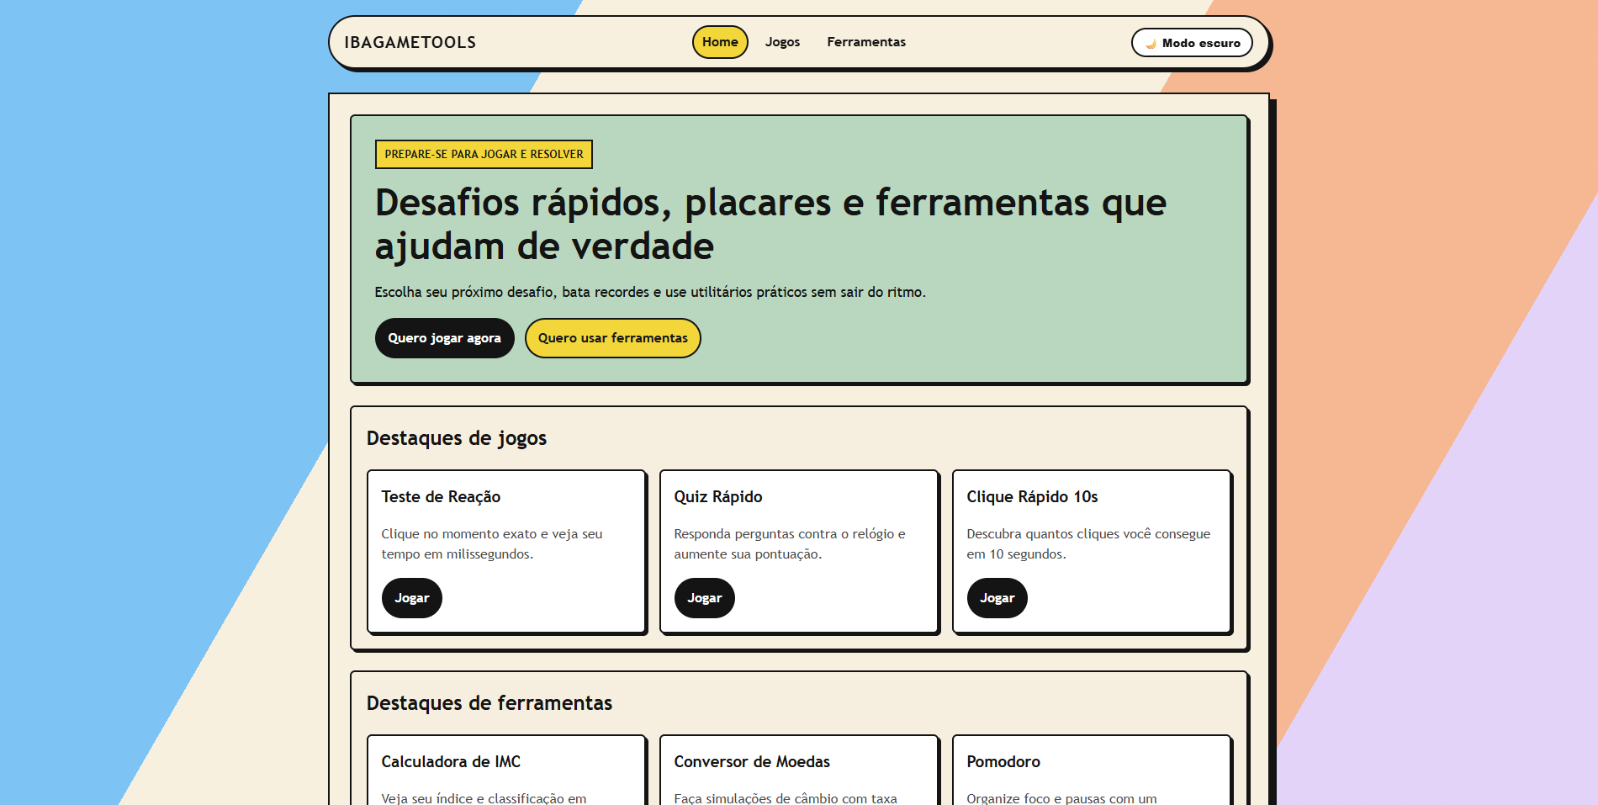Play Clique Rápido 10s using Jogar
Image resolution: width=1598 pixels, height=805 pixels.
coord(996,598)
